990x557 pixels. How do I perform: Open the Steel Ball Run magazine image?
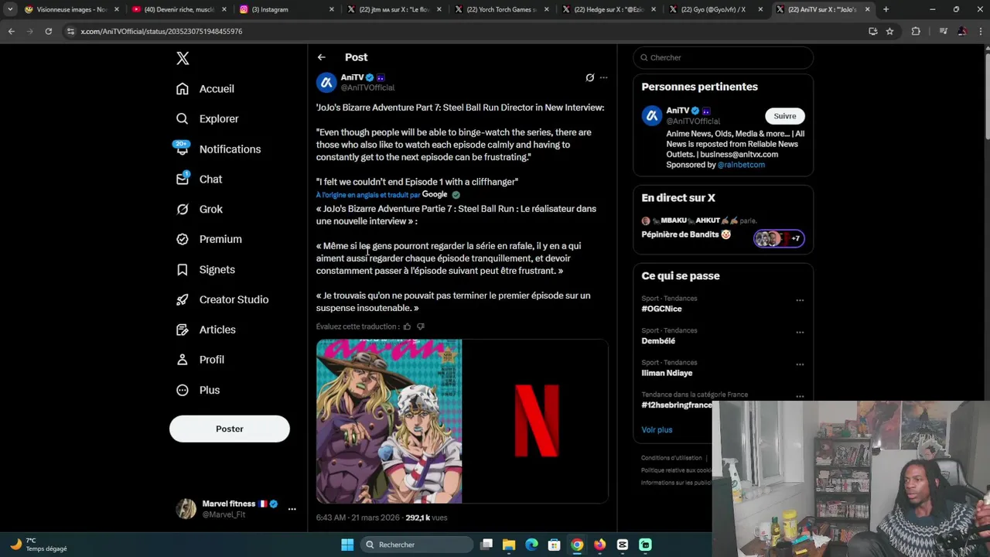(x=389, y=422)
